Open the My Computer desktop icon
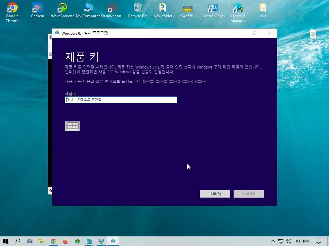This screenshot has width=329, height=246. pyautogui.click(x=87, y=10)
